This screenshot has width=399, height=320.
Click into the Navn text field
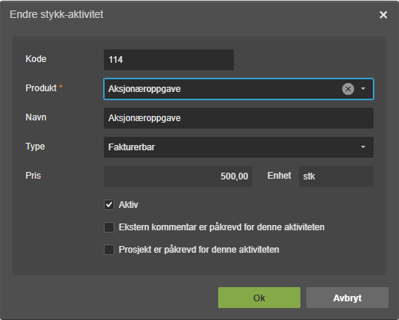click(x=238, y=118)
